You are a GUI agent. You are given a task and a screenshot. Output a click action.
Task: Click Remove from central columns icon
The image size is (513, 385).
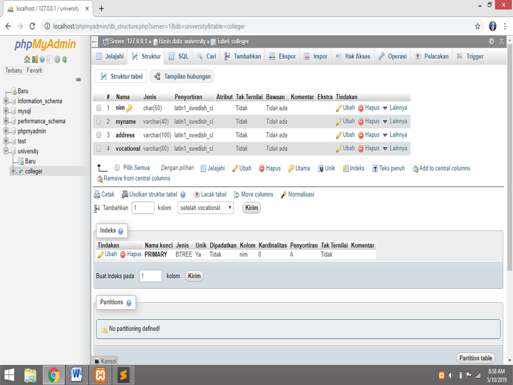100,179
